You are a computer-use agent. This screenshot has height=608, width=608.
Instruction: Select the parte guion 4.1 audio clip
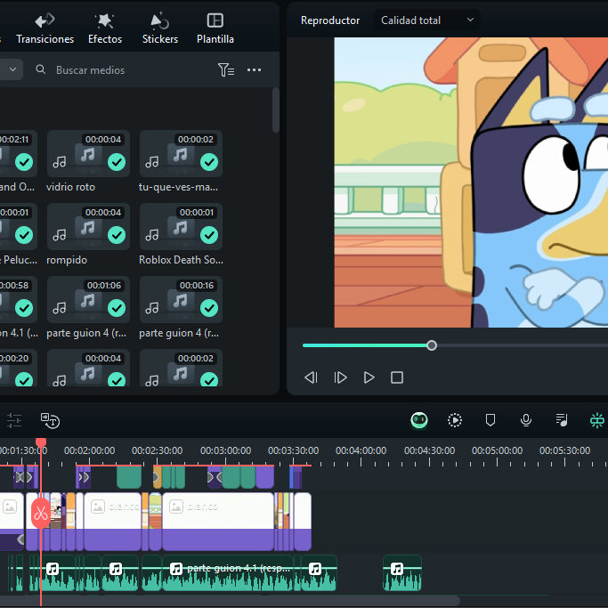point(228,573)
